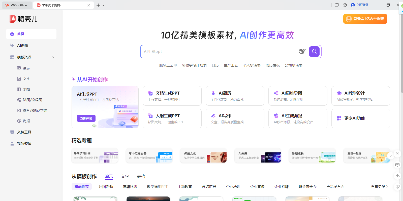
Task: Open the 文档生成PPT card
Action: (172, 96)
